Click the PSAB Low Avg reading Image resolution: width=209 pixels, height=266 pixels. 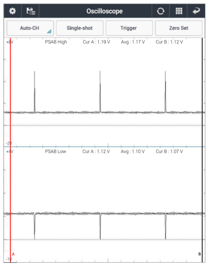(133, 152)
